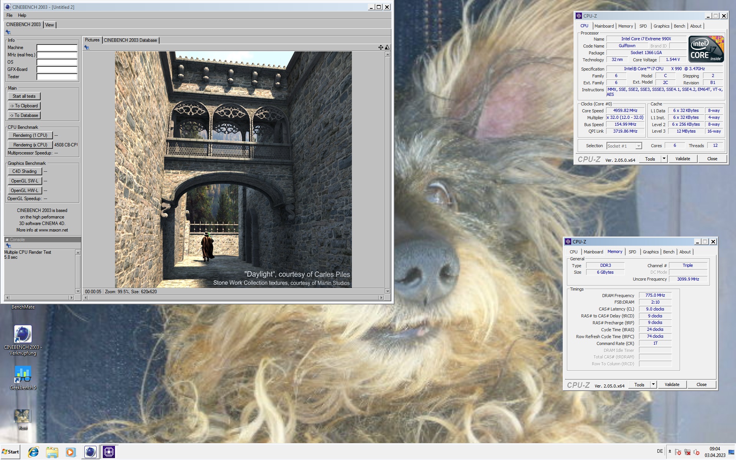Click into the Tester input field
The height and width of the screenshot is (460, 736).
(x=57, y=77)
